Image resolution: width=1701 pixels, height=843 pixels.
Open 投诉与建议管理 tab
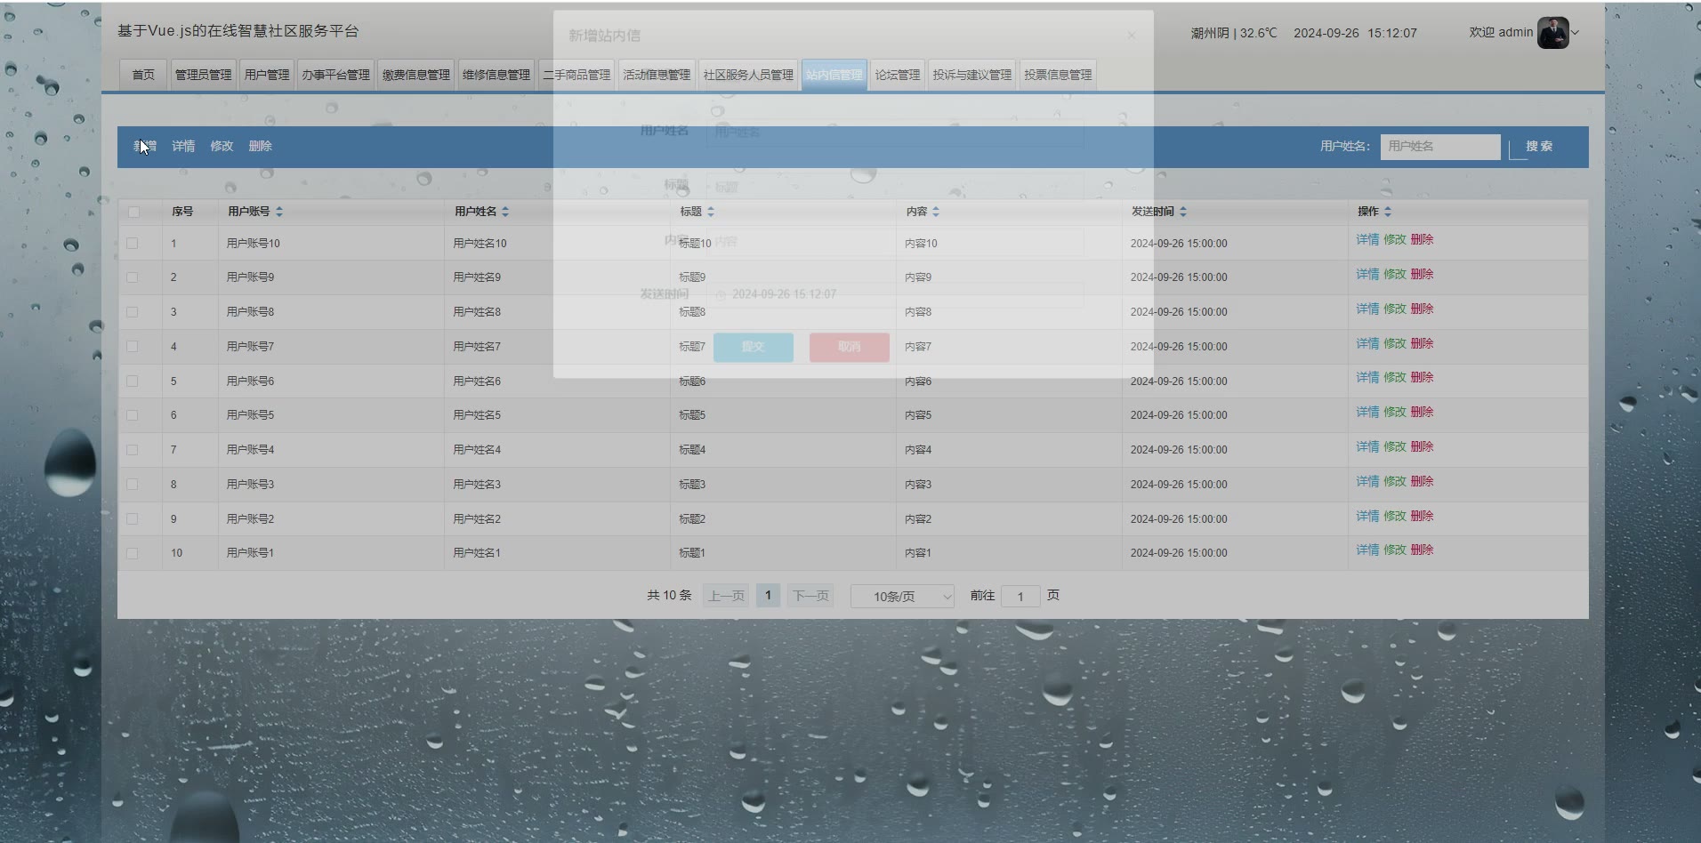[x=972, y=75]
